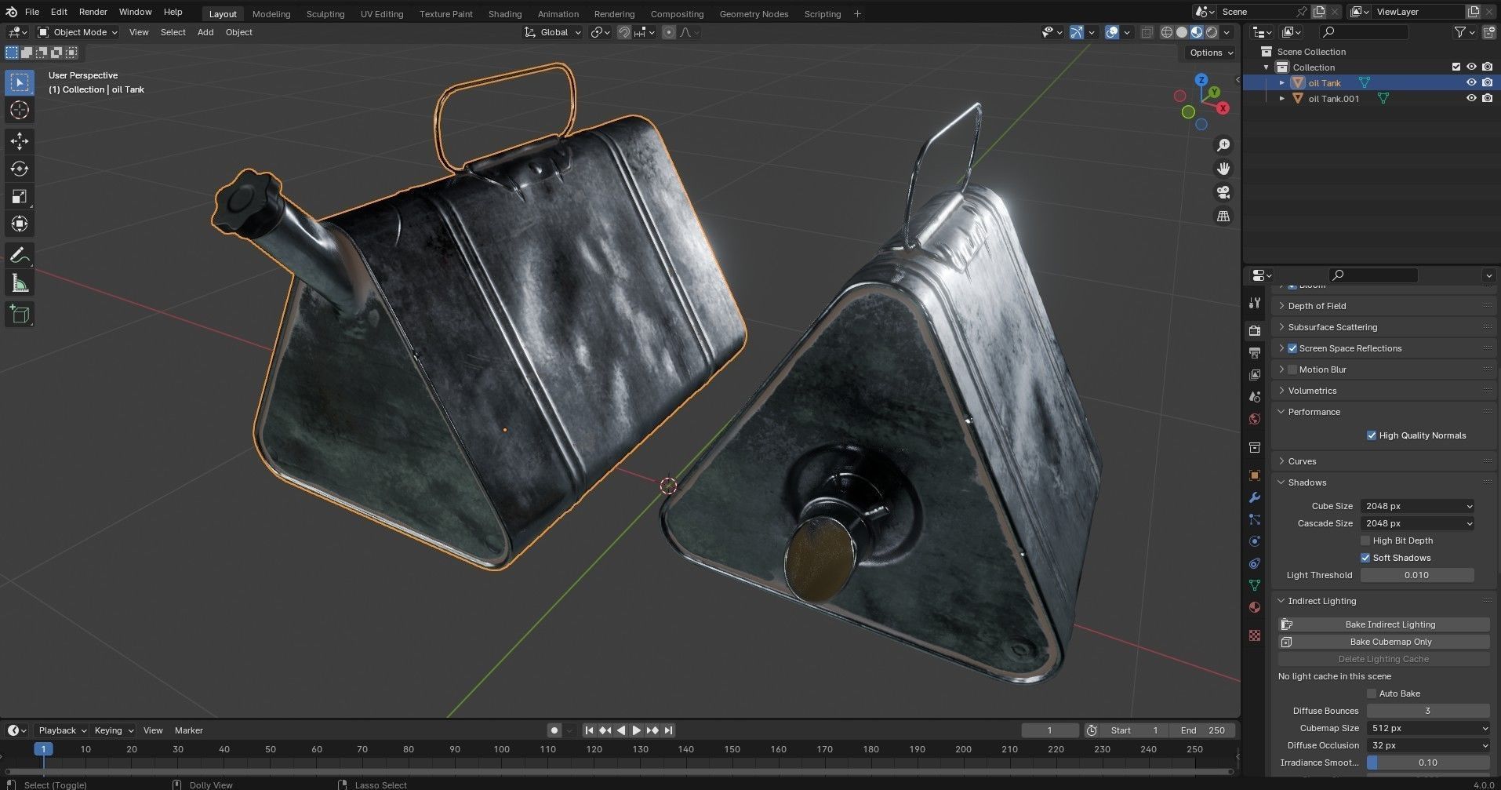Screen dimensions: 1501x790
Task: Click Bake Cubemap Only button
Action: [x=1384, y=642]
